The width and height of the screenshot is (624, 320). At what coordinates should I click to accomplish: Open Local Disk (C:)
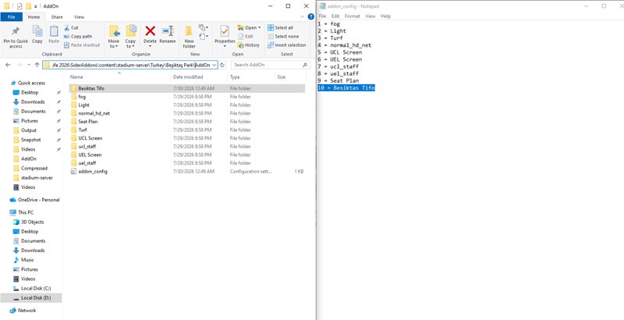(35, 288)
